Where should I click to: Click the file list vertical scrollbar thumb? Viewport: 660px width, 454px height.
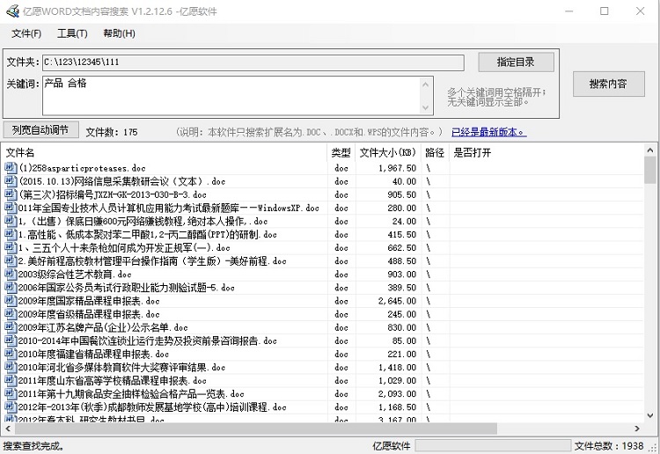pyautogui.click(x=650, y=170)
